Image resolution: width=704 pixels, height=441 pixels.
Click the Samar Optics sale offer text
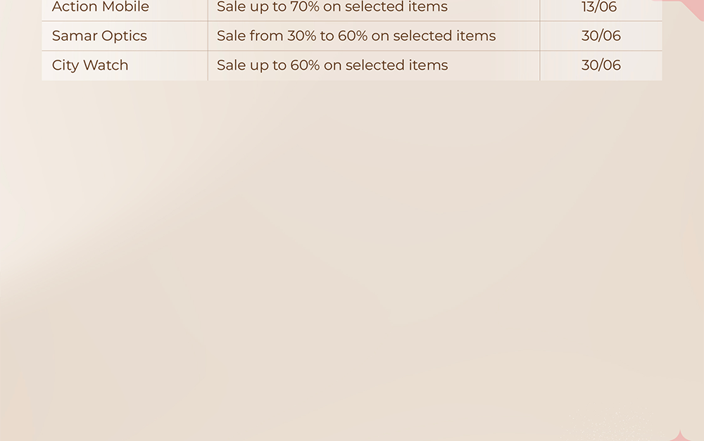[356, 36]
